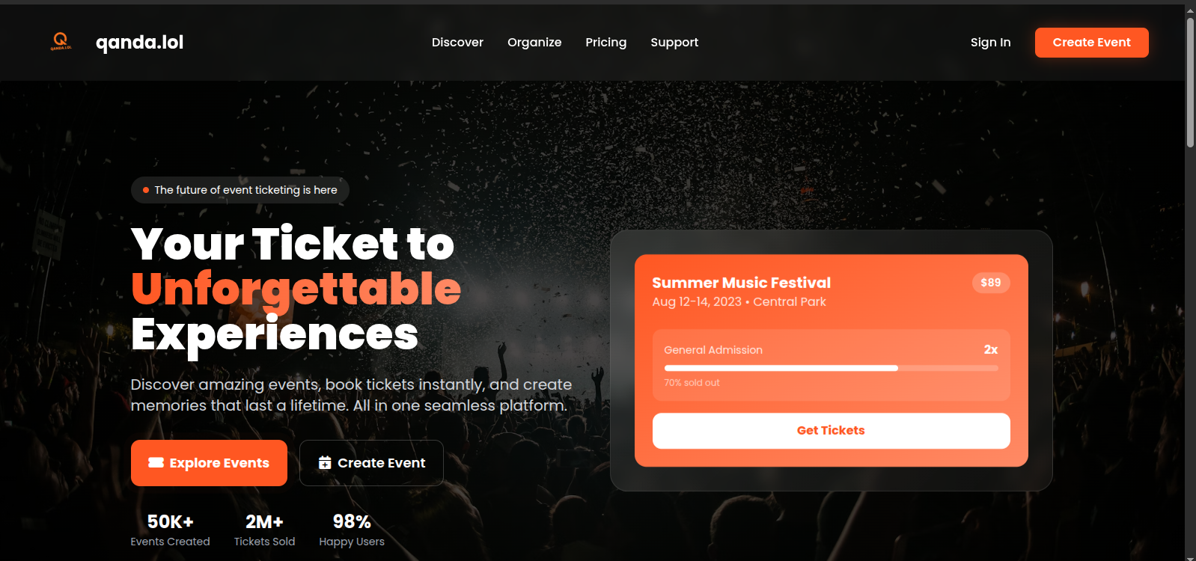Click the ticket icon on Explore Events
The width and height of the screenshot is (1196, 561).
pos(156,462)
